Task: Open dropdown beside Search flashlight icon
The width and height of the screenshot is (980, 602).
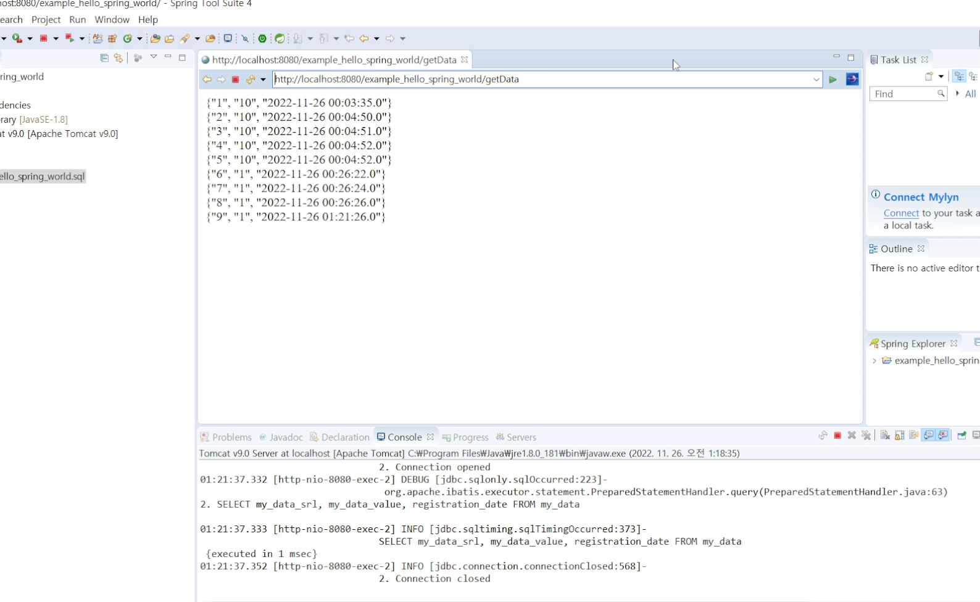Action: tap(197, 38)
